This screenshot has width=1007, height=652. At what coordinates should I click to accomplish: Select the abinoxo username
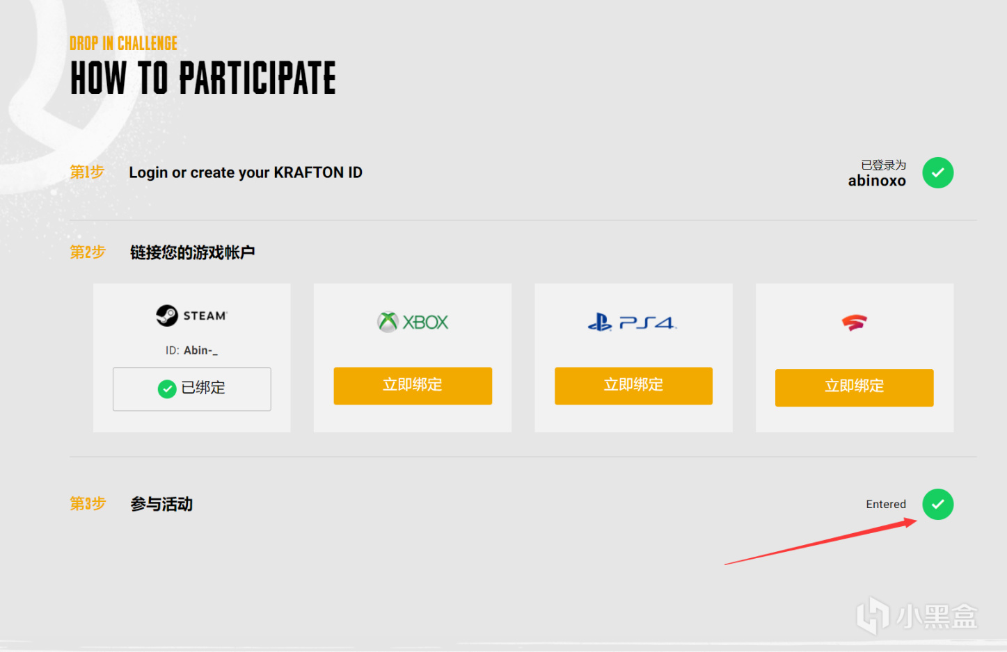coord(877,181)
